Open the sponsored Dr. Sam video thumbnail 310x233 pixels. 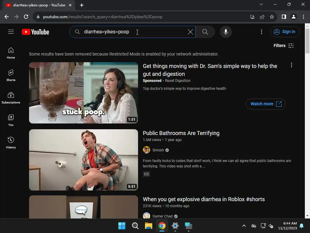pyautogui.click(x=84, y=93)
